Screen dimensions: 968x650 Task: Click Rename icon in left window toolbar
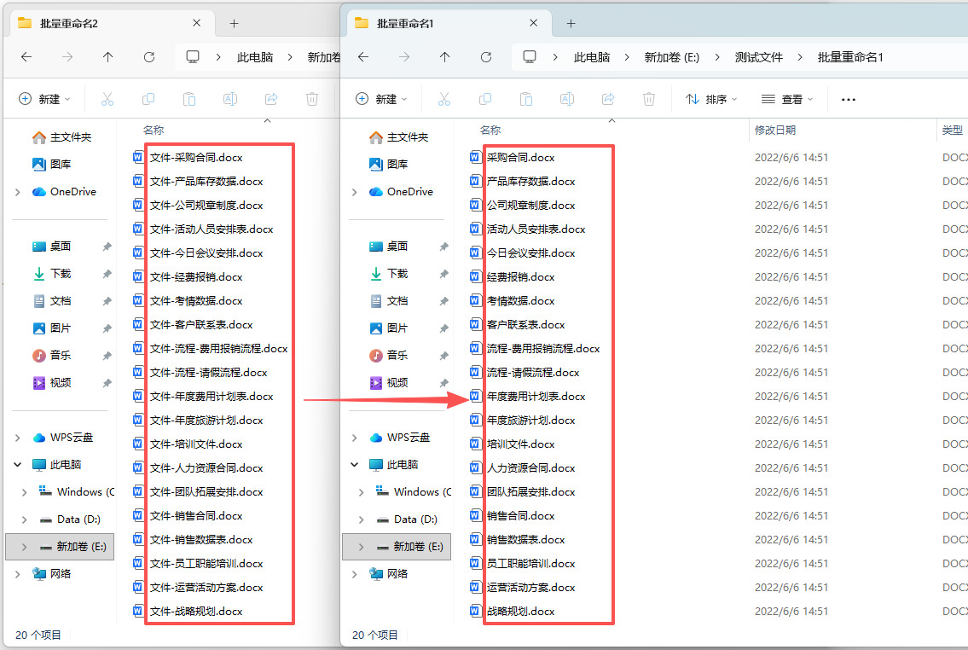(x=229, y=100)
